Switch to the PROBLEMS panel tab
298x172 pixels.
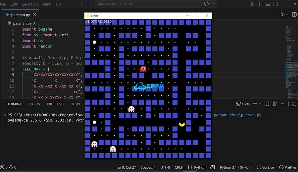point(55,104)
